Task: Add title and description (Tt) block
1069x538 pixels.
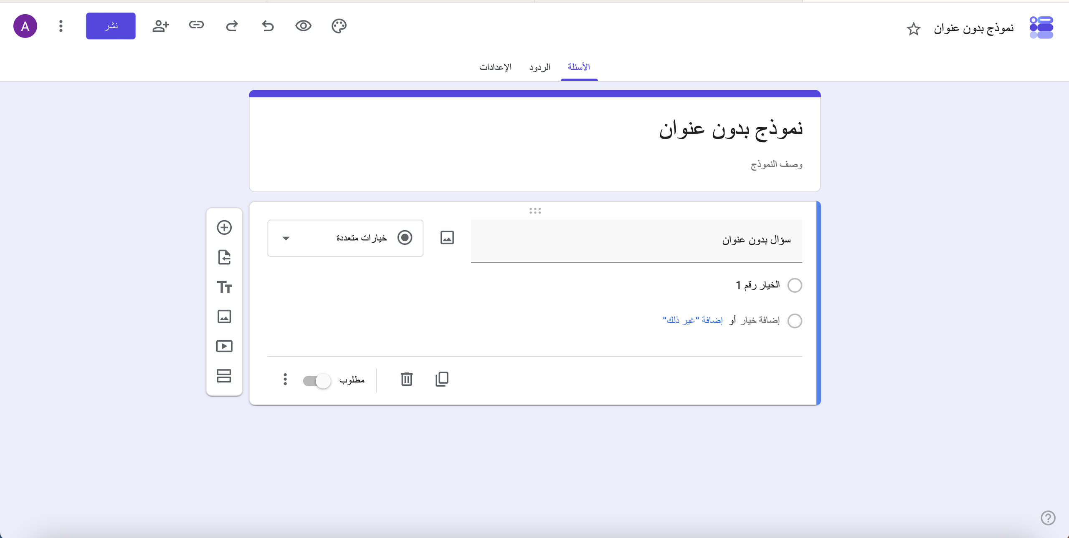Action: [x=224, y=287]
